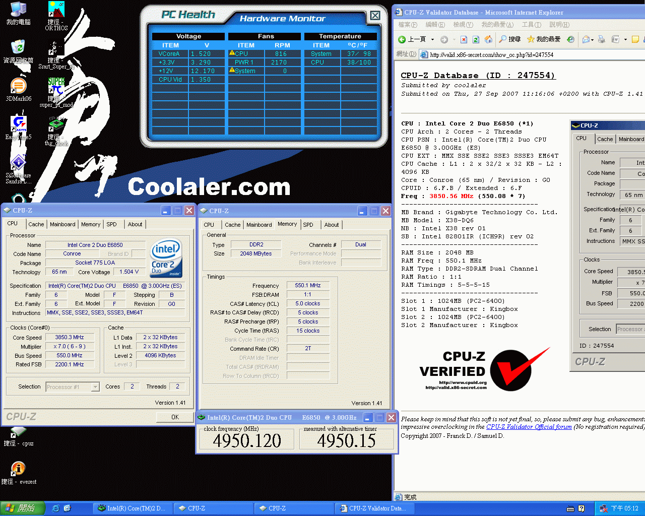Screen dimensions: 645x516
Task: Launch the 3DMark06 desktop shortcut
Action: click(18, 90)
